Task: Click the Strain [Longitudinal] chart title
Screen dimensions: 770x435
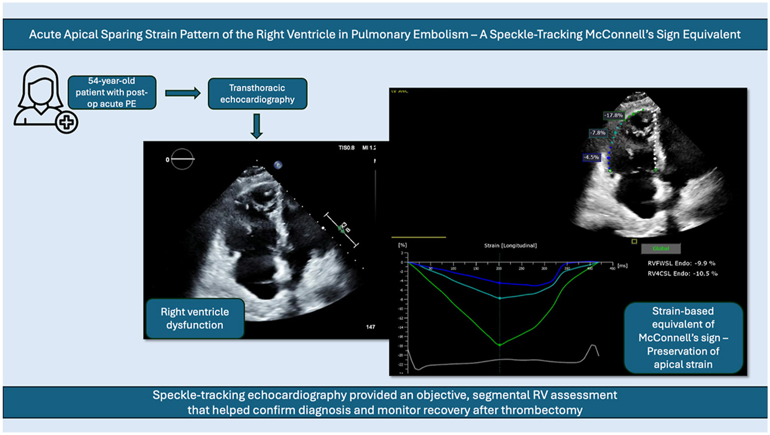Action: [510, 245]
